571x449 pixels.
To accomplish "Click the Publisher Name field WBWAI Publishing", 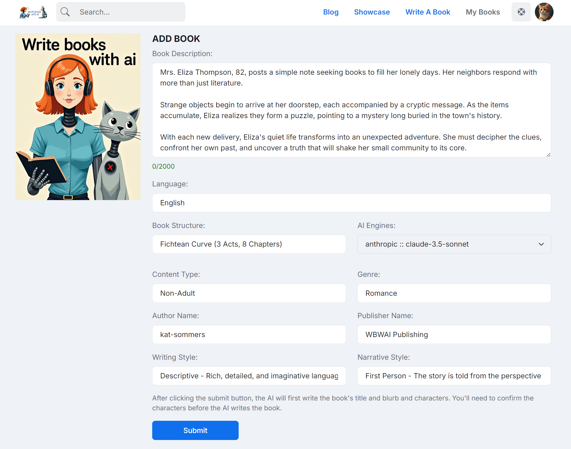I will pos(454,334).
